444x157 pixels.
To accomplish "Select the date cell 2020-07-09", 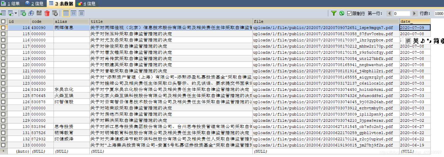I will (415, 28).
